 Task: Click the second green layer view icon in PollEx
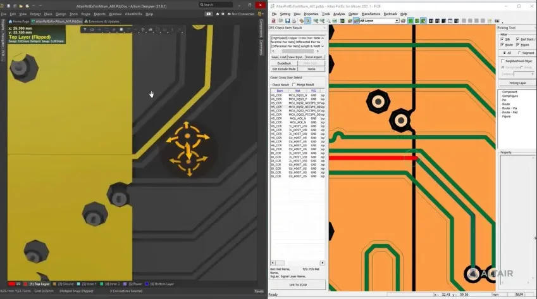[417, 21]
